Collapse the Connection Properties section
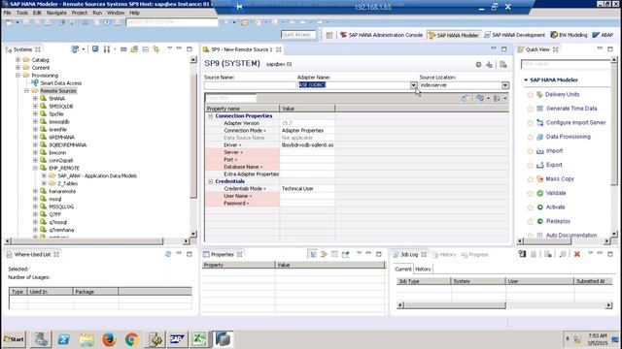 (x=211, y=116)
